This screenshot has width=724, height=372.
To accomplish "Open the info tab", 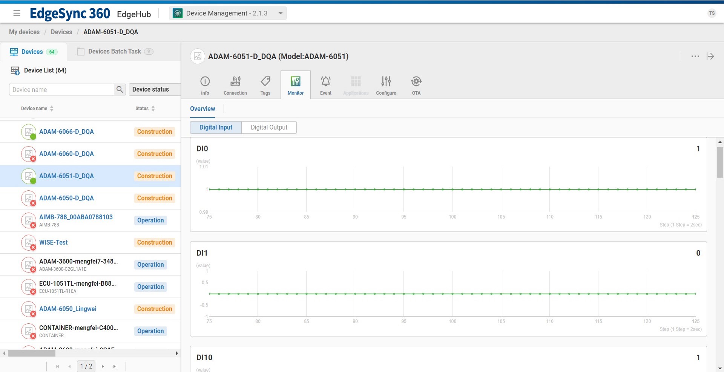I will (x=205, y=86).
